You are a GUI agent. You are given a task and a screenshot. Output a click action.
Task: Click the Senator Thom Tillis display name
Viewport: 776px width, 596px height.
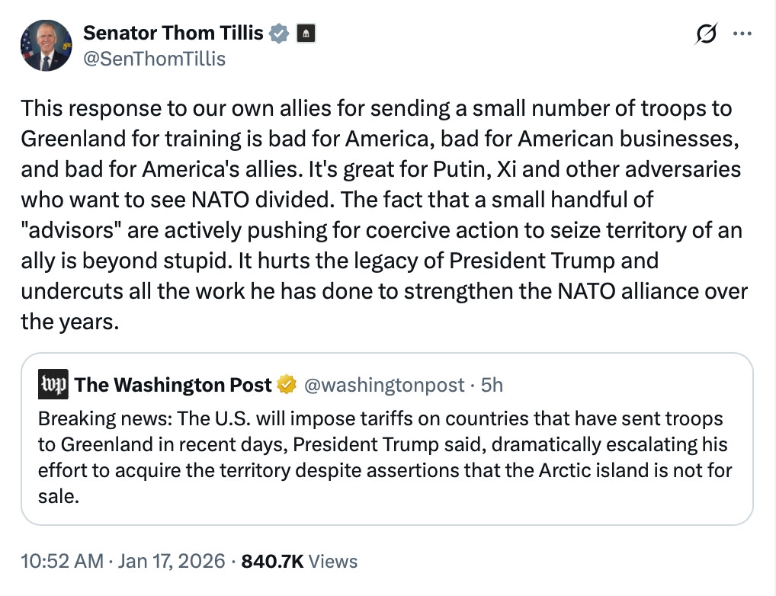tap(173, 33)
